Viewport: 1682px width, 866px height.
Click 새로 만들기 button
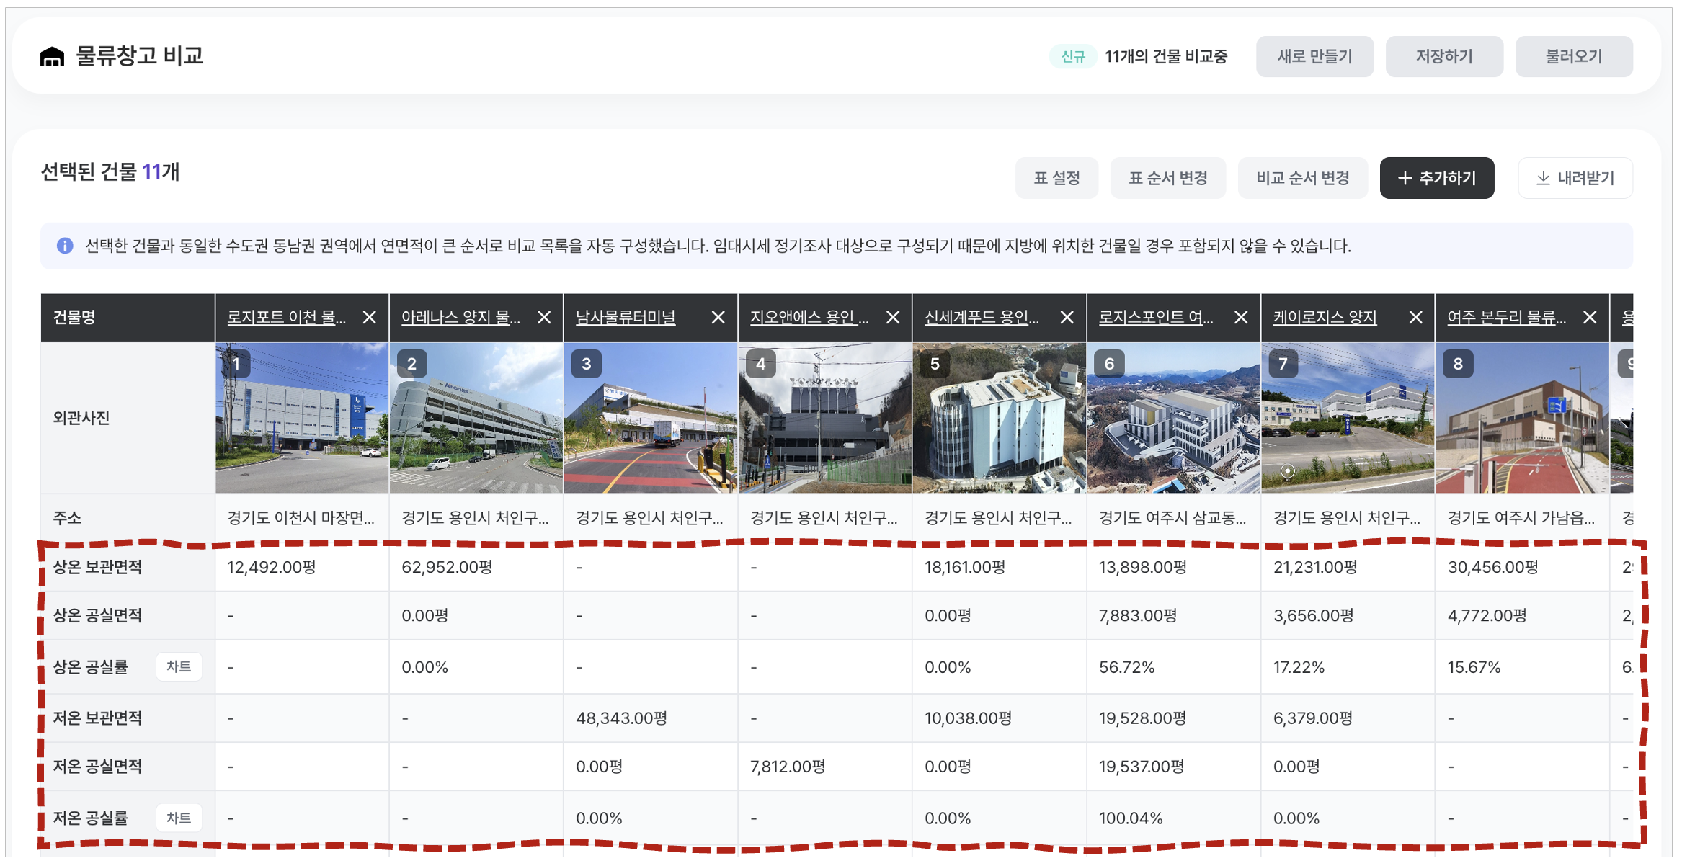pos(1314,57)
